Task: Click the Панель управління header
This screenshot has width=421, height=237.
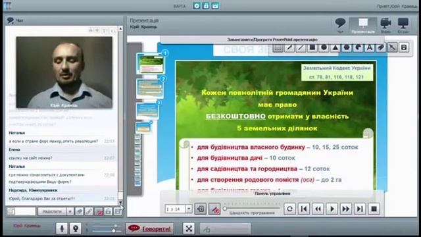Action: pyautogui.click(x=272, y=194)
